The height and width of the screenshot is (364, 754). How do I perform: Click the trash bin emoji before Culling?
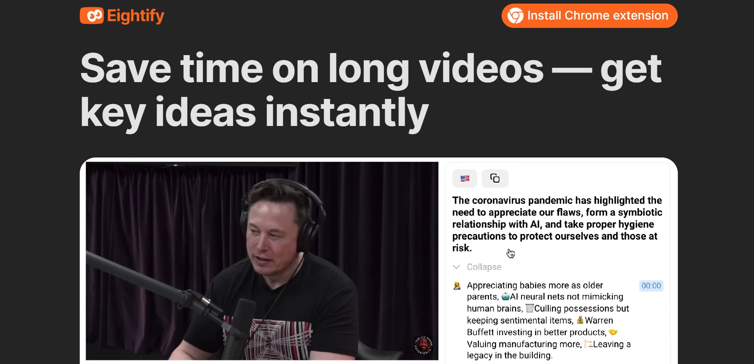point(530,308)
